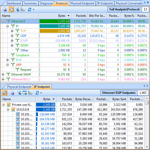Select the green Ethernet II bytes bar
The image size is (150, 150).
[x=55, y=21]
